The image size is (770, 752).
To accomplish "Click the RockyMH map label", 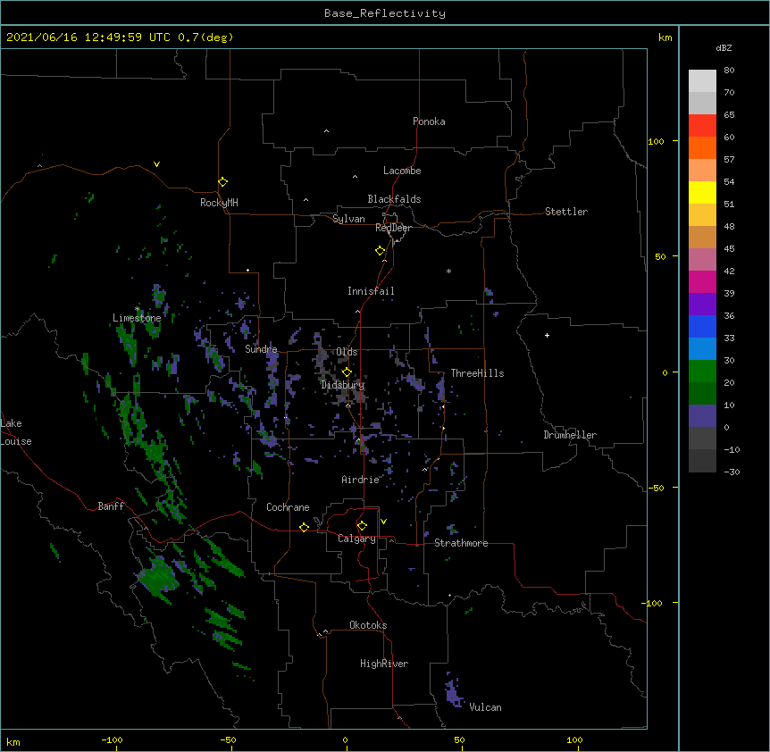I will (x=219, y=203).
